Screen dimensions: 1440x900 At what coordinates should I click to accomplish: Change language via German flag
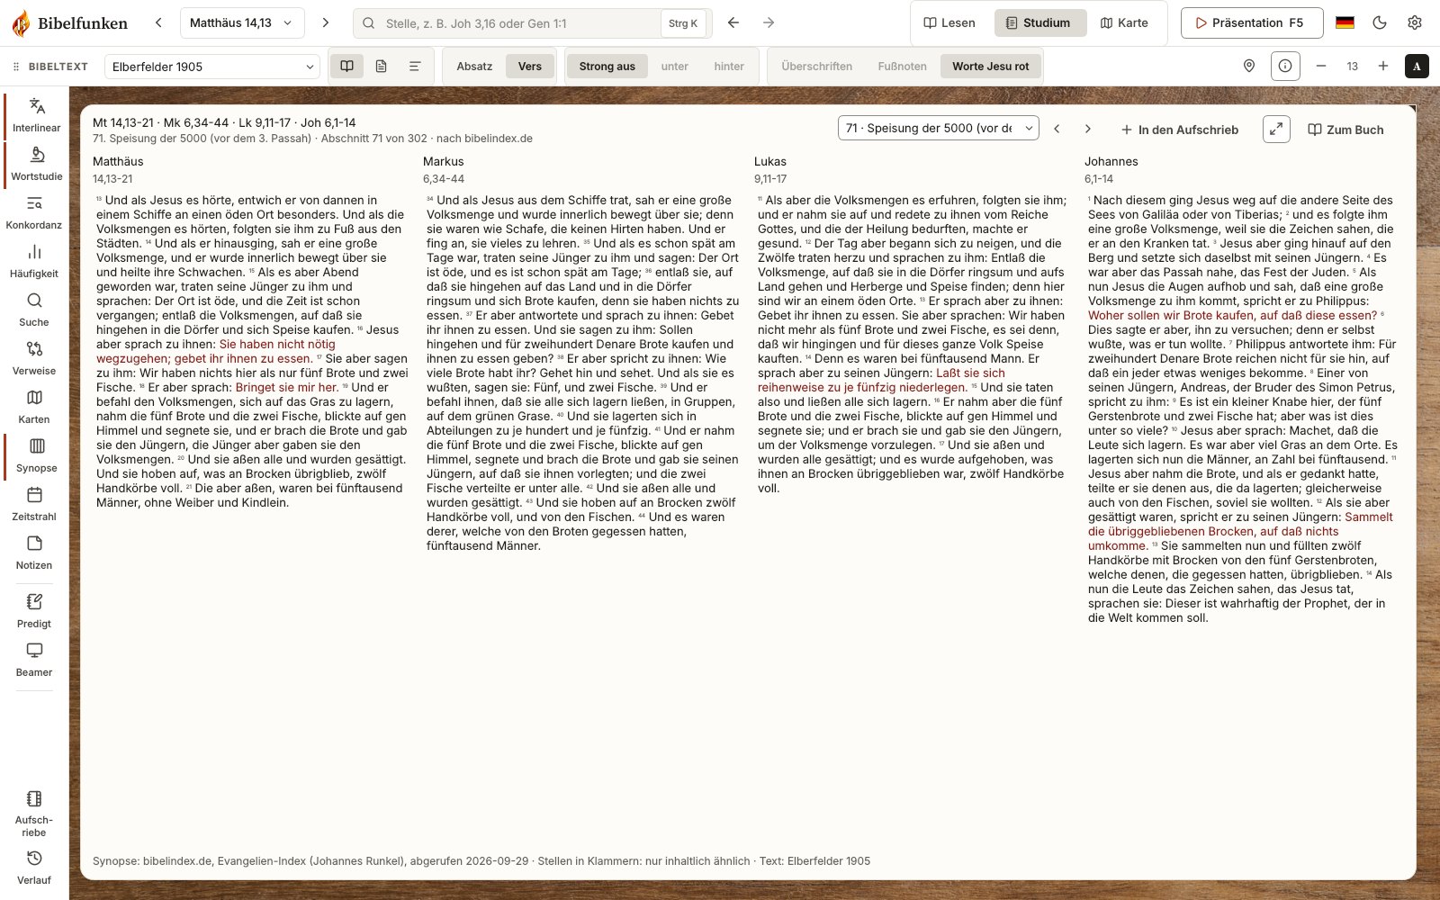coord(1345,22)
